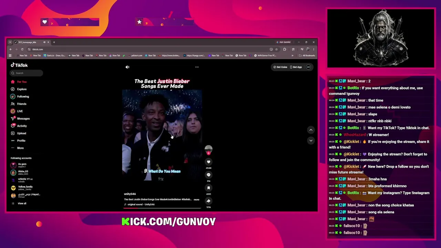Open the Chrome three-dot menu
This screenshot has height=248, width=441.
click(314, 50)
